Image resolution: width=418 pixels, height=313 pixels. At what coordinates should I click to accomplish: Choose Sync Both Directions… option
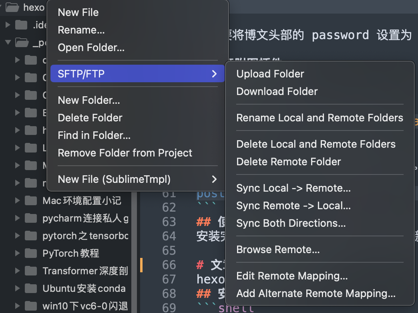click(291, 223)
